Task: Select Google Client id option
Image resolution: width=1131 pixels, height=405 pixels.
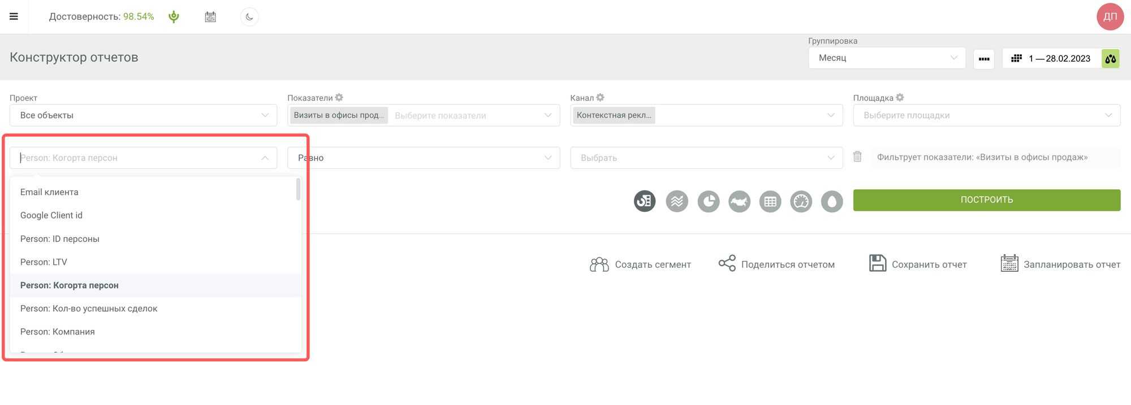Action: (51, 215)
